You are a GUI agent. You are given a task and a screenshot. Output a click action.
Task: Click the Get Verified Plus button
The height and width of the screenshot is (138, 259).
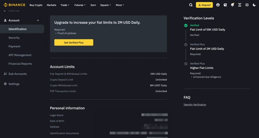click(74, 42)
